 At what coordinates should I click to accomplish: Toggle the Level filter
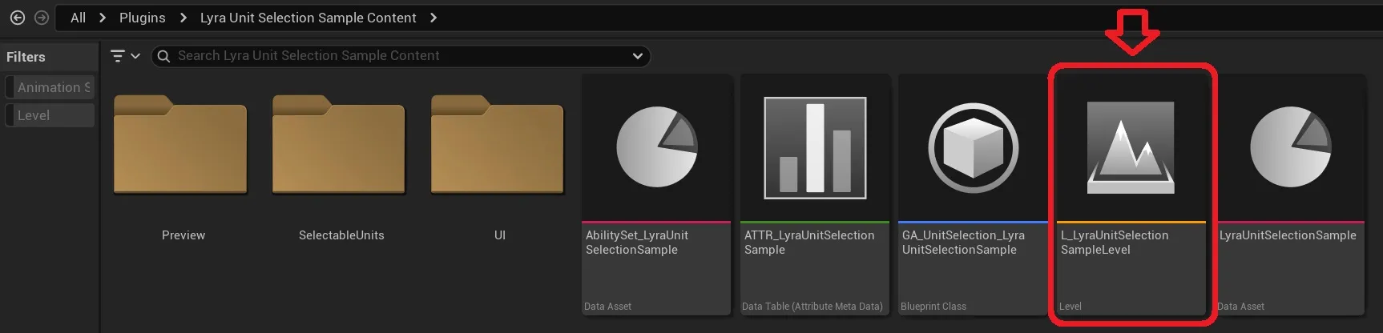click(x=50, y=115)
